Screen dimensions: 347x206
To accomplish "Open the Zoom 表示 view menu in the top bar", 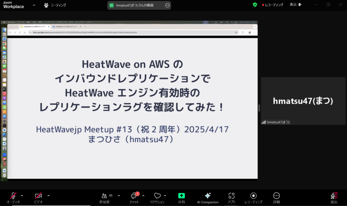I will pyautogui.click(x=295, y=5).
